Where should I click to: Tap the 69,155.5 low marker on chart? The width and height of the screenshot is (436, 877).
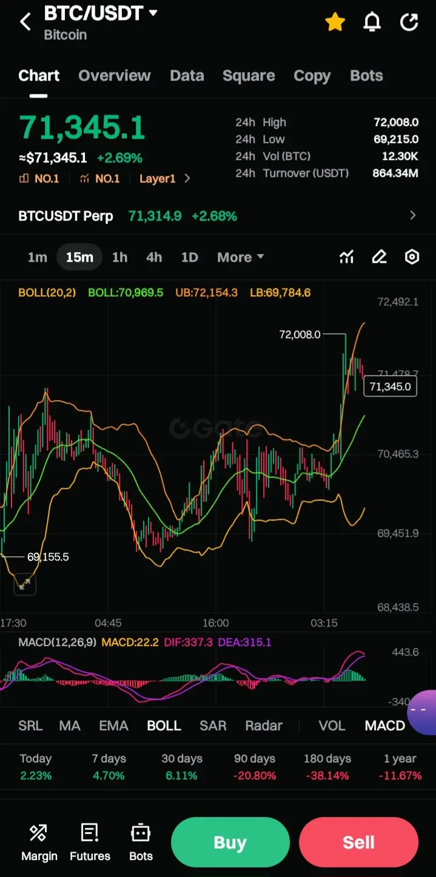pyautogui.click(x=48, y=556)
